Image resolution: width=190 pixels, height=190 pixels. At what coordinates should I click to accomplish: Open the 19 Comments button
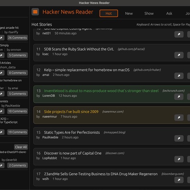[x=17, y=132]
